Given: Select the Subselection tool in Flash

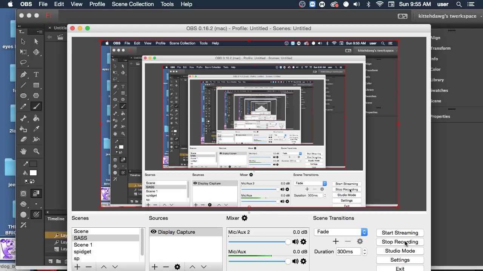Looking at the screenshot, I should click(x=36, y=42).
